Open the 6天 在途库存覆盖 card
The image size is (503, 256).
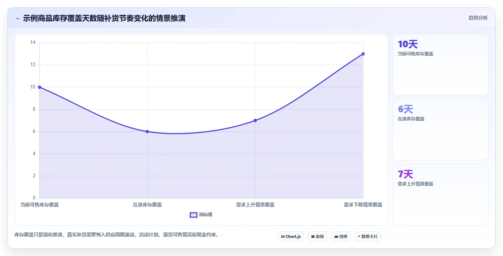point(441,130)
